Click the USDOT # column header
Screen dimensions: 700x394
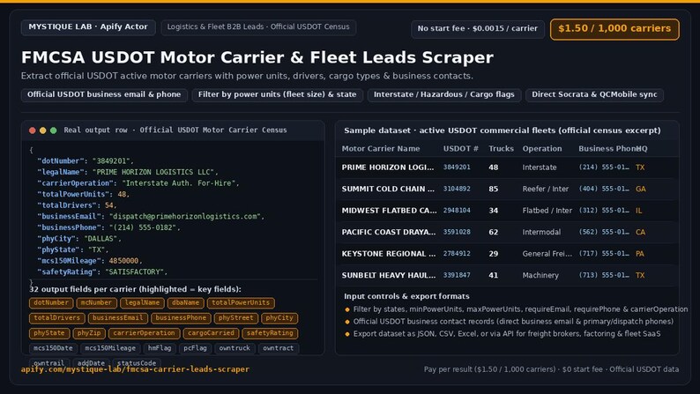click(x=461, y=149)
